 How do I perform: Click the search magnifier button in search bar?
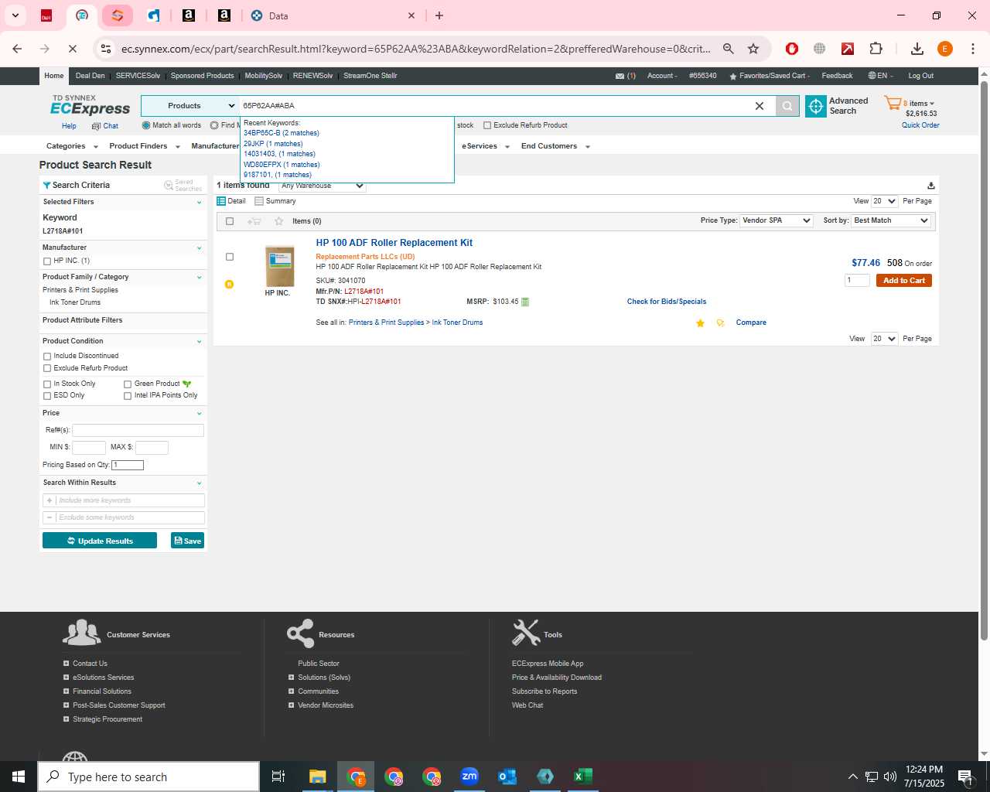(x=787, y=106)
